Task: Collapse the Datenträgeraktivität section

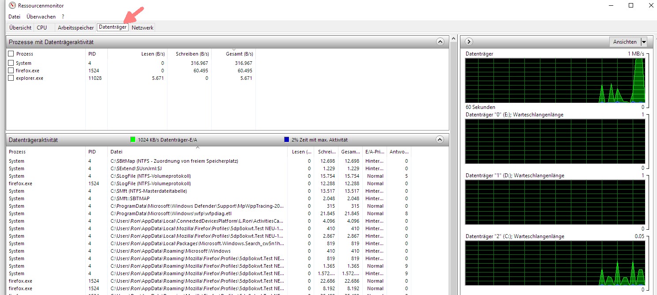Action: pos(440,139)
